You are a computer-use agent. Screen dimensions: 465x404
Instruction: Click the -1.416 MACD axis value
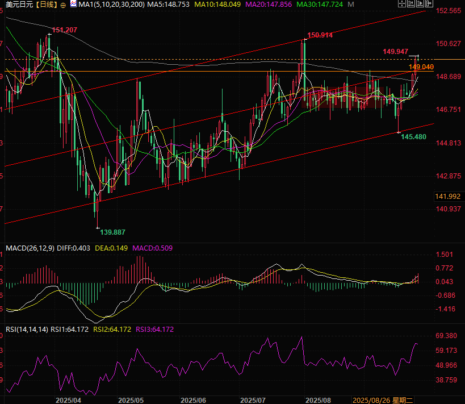[446, 309]
